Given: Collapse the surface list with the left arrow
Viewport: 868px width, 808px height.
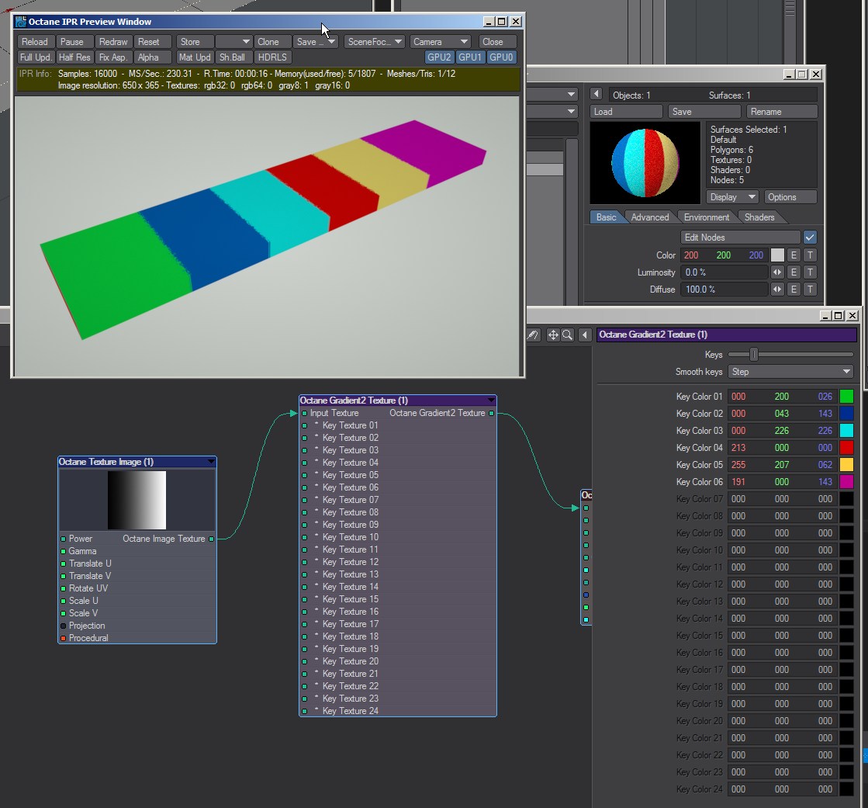Looking at the screenshot, I should pyautogui.click(x=596, y=95).
